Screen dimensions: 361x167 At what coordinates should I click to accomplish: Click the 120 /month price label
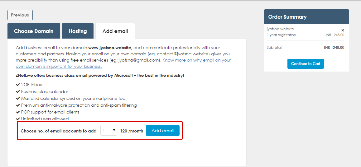pyautogui.click(x=132, y=131)
